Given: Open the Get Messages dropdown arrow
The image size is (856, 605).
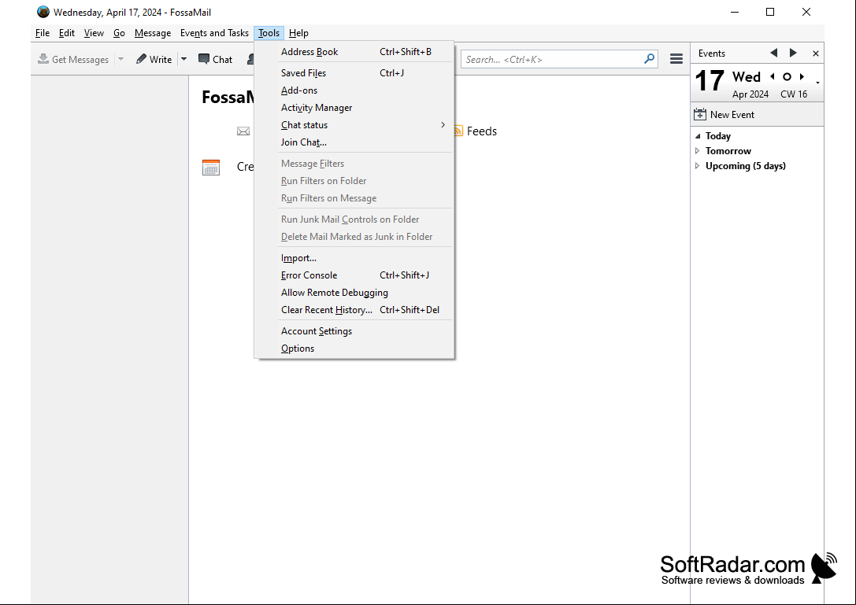Looking at the screenshot, I should 121,59.
